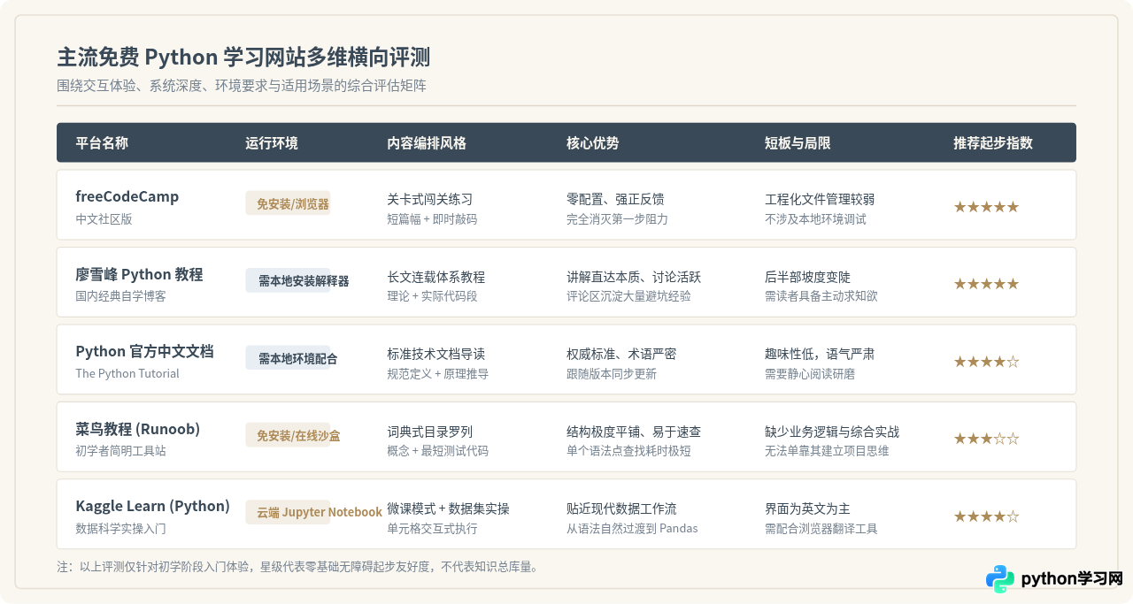Click the Kaggle Learn star rating
Screen dimensions: 1133x604
[986, 516]
